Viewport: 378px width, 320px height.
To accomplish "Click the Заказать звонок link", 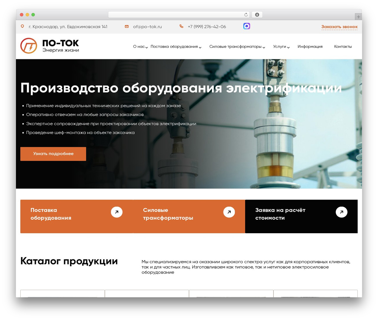I will click(x=339, y=27).
